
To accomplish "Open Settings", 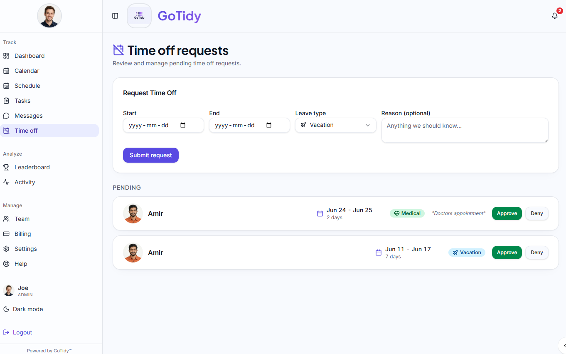I will click(49, 249).
